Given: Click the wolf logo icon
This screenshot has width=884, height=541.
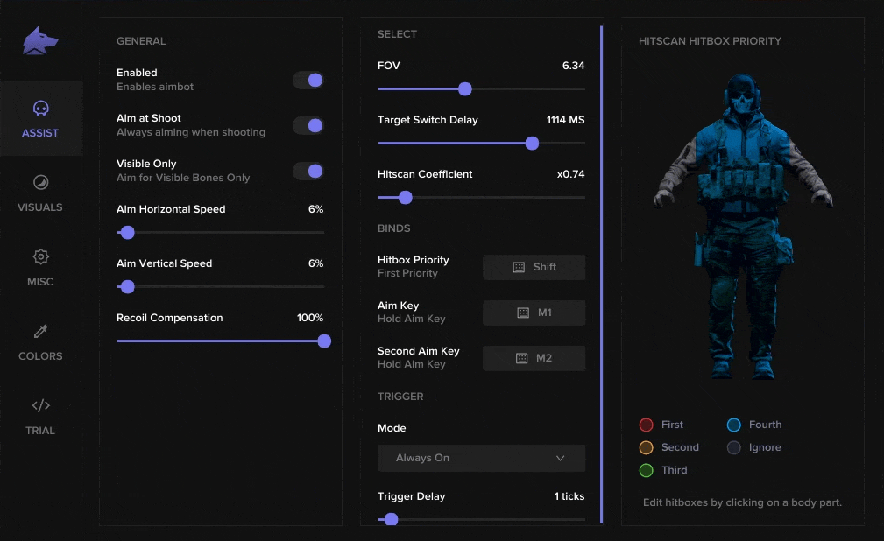Looking at the screenshot, I should [x=40, y=41].
